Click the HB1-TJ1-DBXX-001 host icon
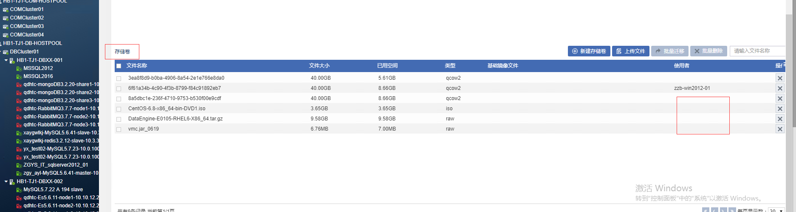Image resolution: width=796 pixels, height=212 pixels. [x=12, y=61]
